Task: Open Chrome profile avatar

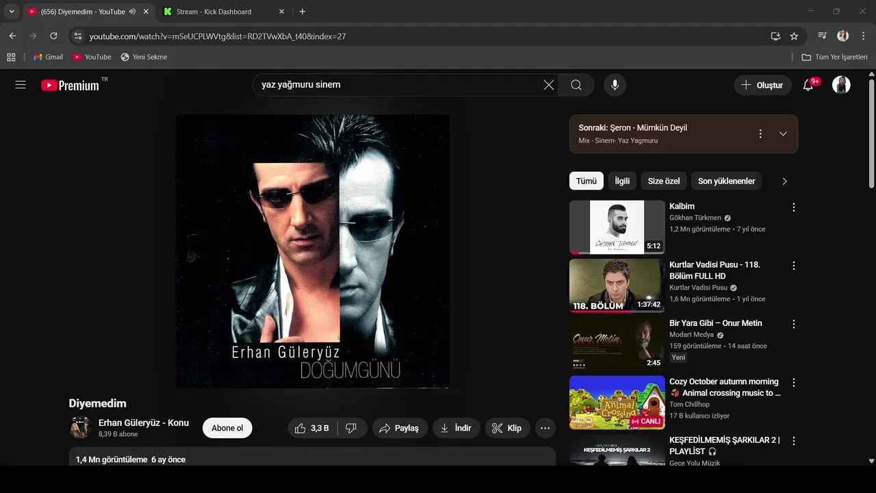Action: coord(843,36)
